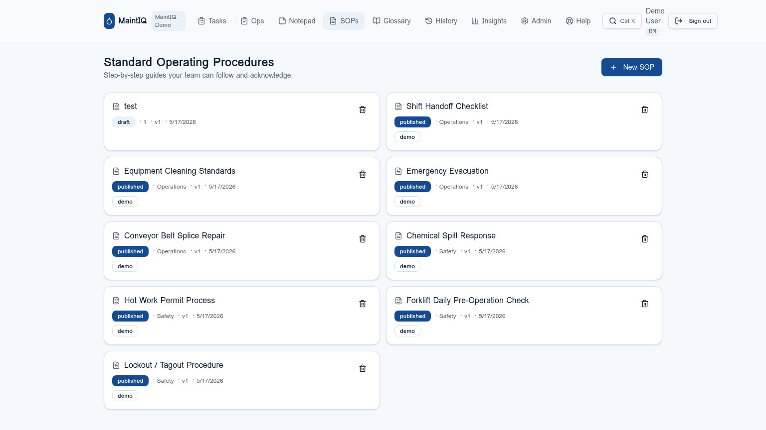Click the MaintIQ Demo workspace badge

pos(168,21)
